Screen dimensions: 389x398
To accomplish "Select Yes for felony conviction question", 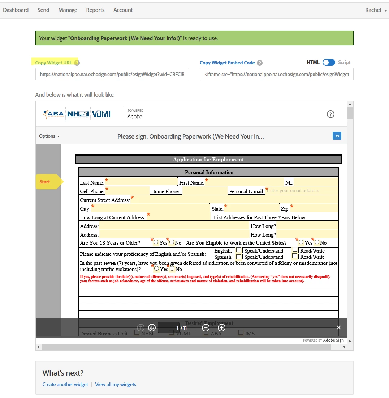I will point(157,268).
